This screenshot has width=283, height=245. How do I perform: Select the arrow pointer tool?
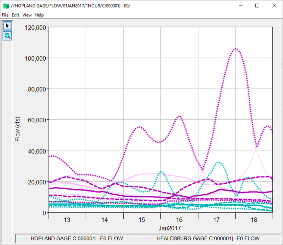point(7,26)
